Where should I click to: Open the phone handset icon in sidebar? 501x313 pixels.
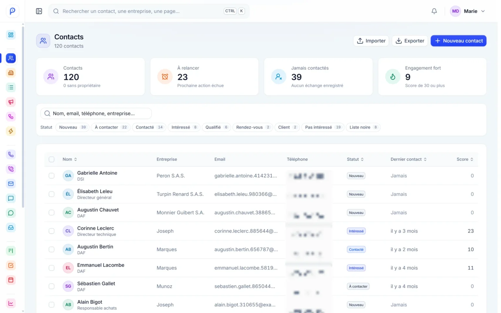(11, 155)
